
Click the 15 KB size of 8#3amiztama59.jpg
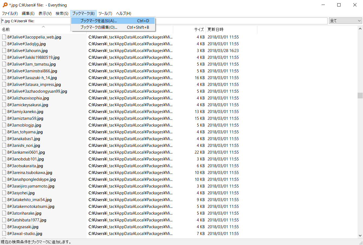[x=200, y=118]
